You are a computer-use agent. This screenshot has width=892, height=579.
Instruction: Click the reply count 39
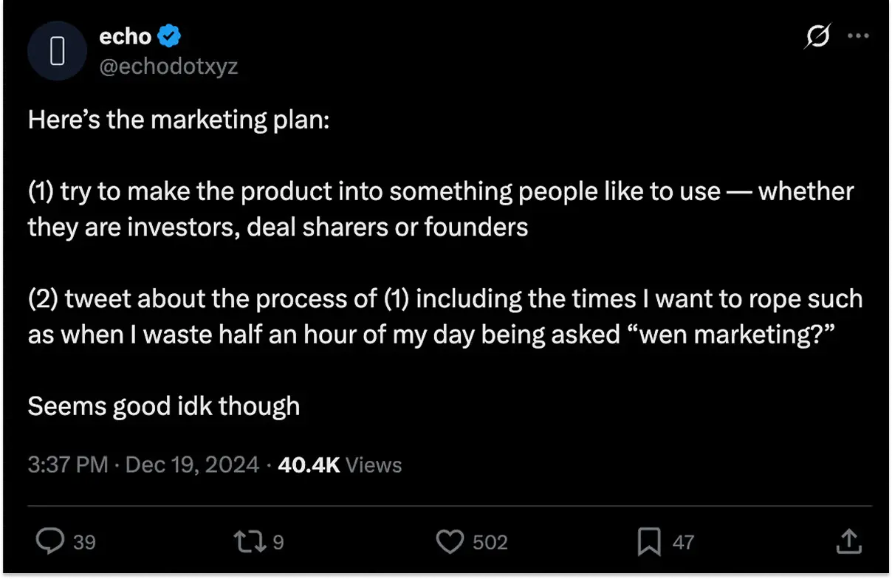[85, 543]
